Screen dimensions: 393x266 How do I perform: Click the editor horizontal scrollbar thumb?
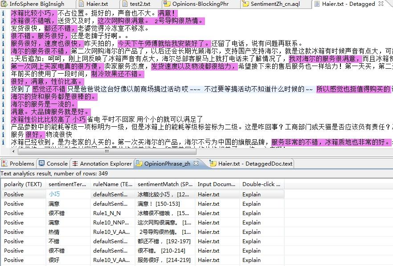(x=107, y=151)
